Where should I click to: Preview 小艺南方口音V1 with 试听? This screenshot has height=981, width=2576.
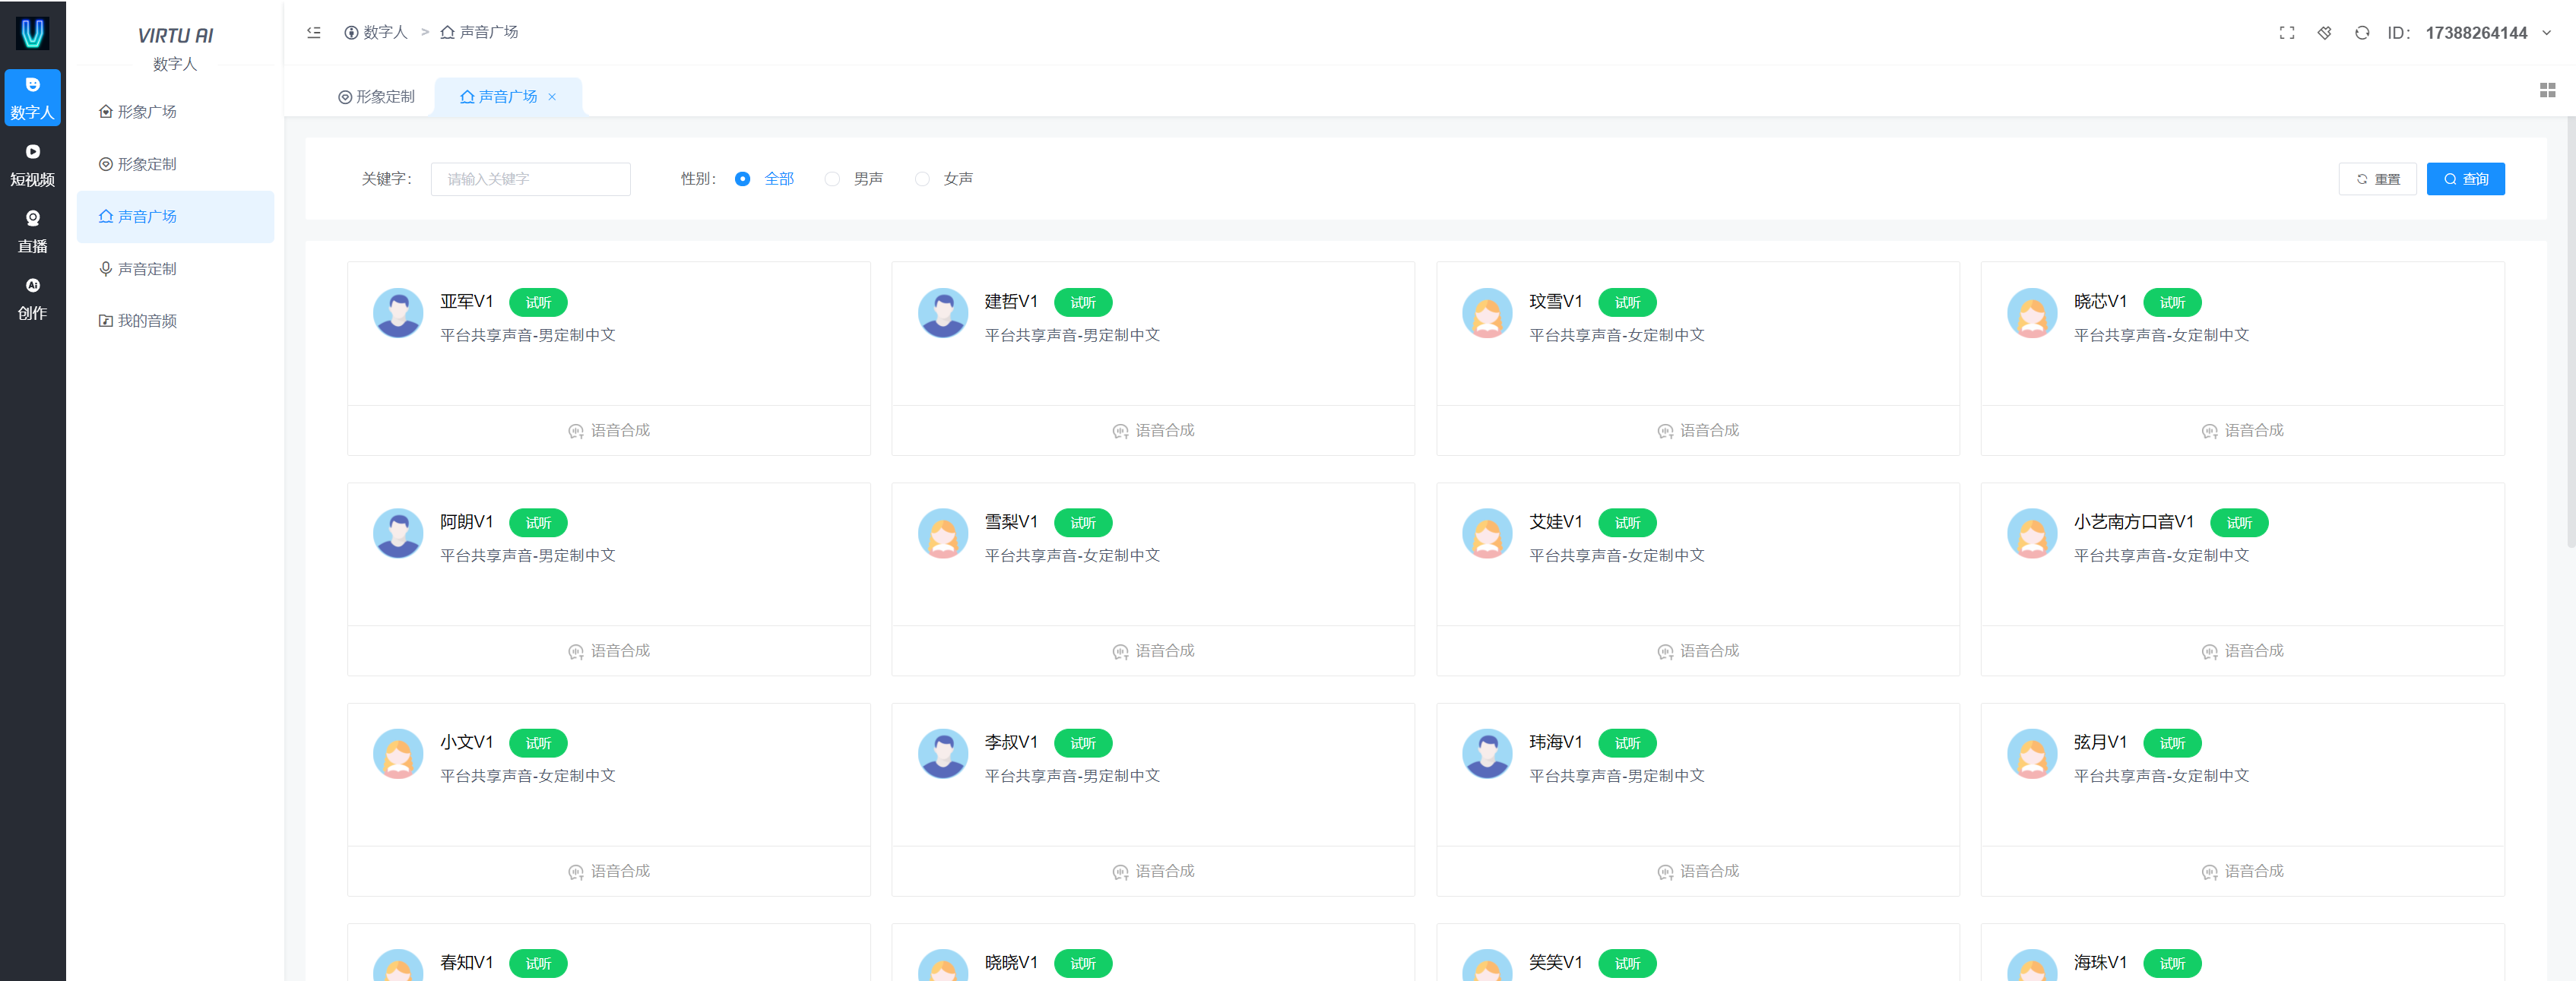(2239, 523)
